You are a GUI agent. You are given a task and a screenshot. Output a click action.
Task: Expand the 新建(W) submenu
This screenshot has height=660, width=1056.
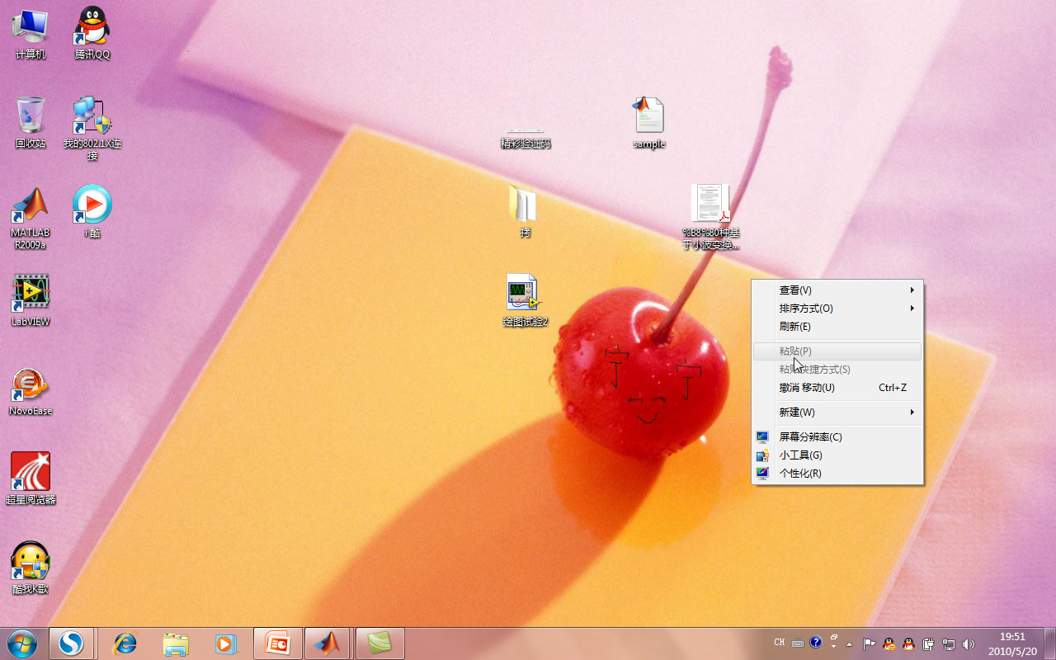(837, 412)
